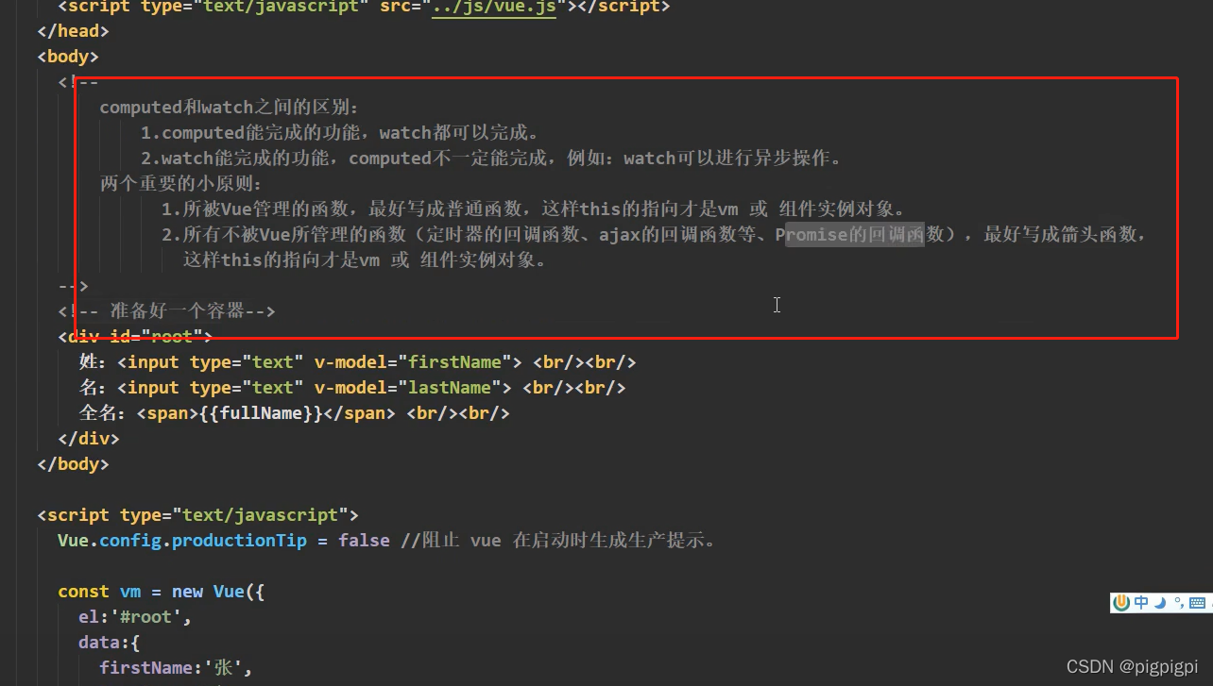1213x686 pixels.
Task: Click the closing </head> tag
Action: 74,31
